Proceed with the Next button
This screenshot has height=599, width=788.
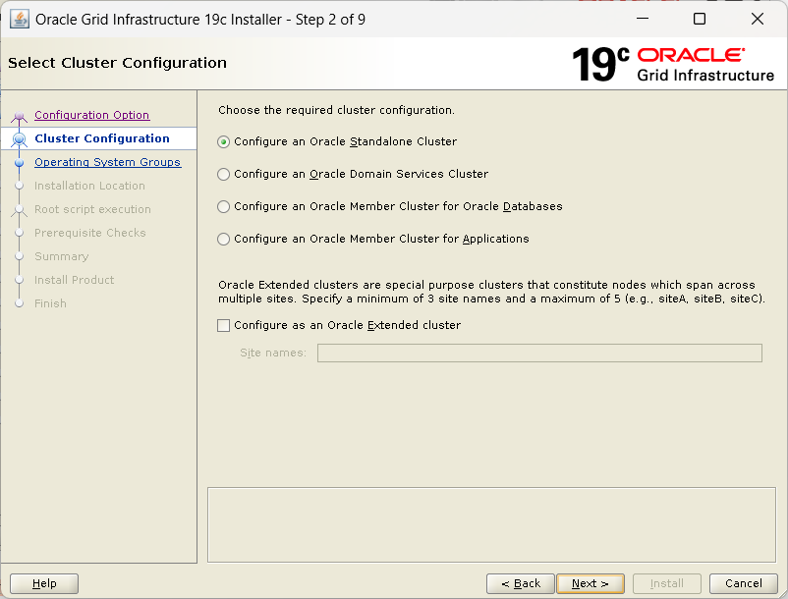(591, 583)
